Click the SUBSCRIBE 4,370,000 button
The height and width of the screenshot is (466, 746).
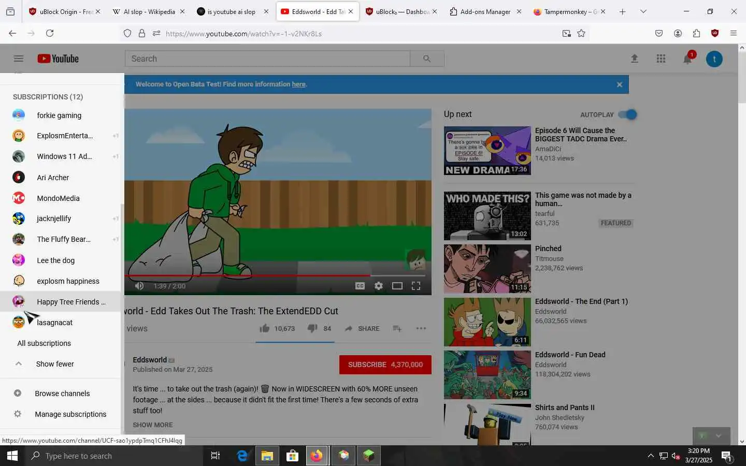[x=385, y=365]
